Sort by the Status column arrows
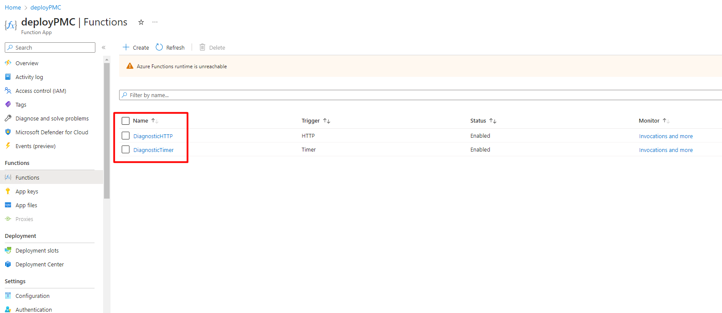The image size is (722, 313). coord(493,121)
